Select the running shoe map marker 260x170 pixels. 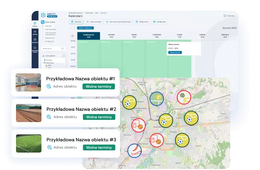(134, 150)
